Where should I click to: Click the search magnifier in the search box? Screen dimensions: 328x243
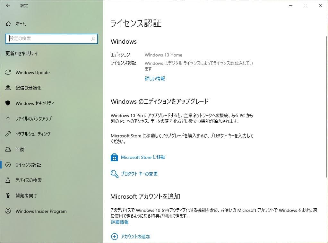pos(93,39)
